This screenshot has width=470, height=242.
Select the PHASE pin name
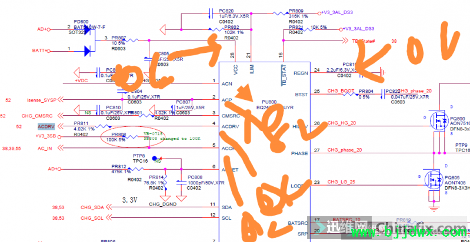(x=299, y=153)
